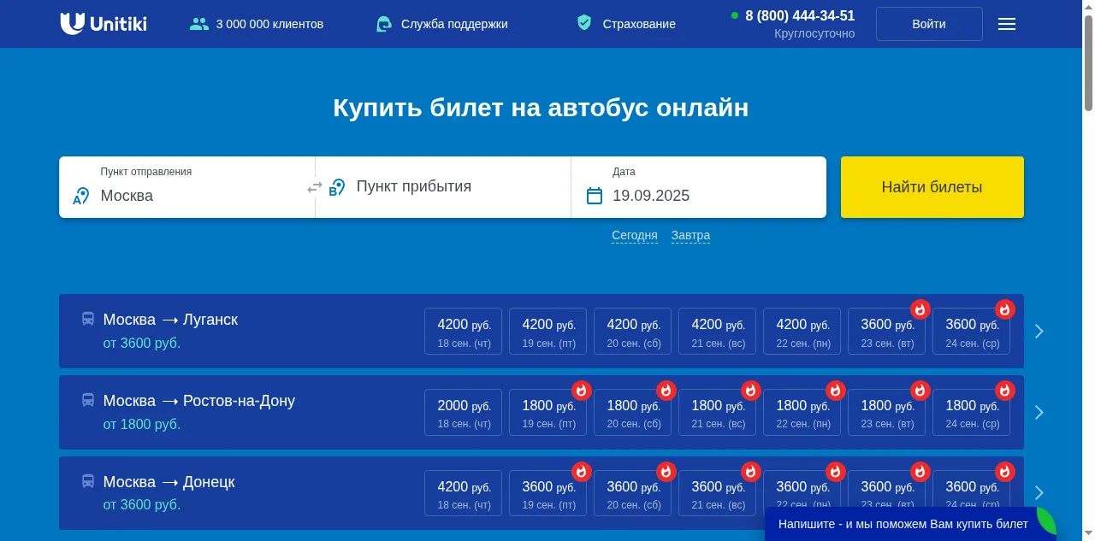Click fire badge on Донецк 20 сен. price
This screenshot has height=541, width=1095.
[x=666, y=472]
